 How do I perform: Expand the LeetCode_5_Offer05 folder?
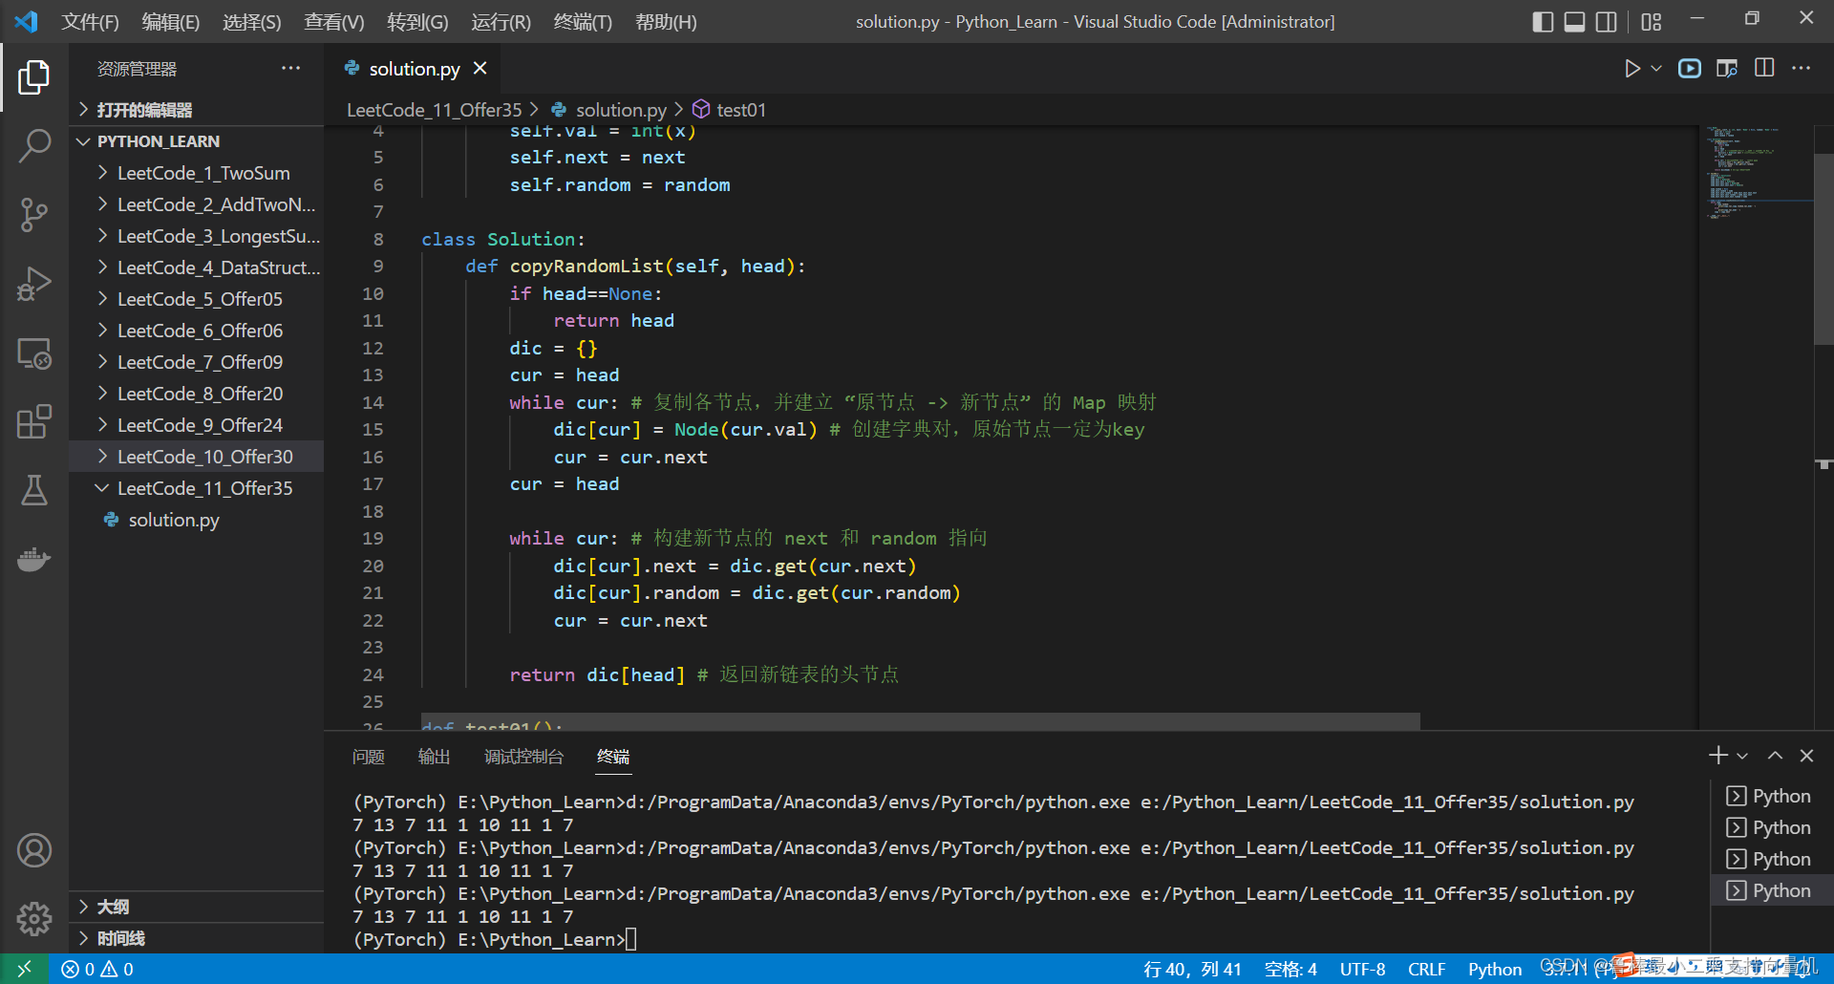point(197,299)
